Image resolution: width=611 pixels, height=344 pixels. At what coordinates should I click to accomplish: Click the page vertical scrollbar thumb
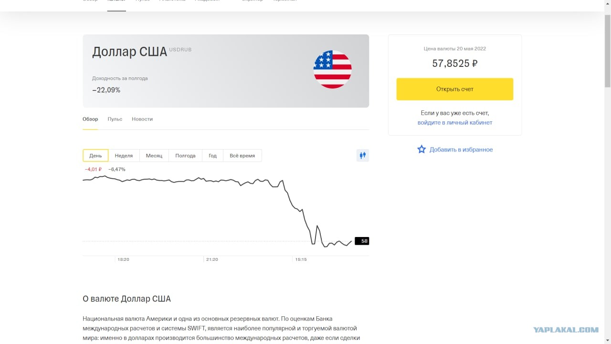tap(607, 50)
